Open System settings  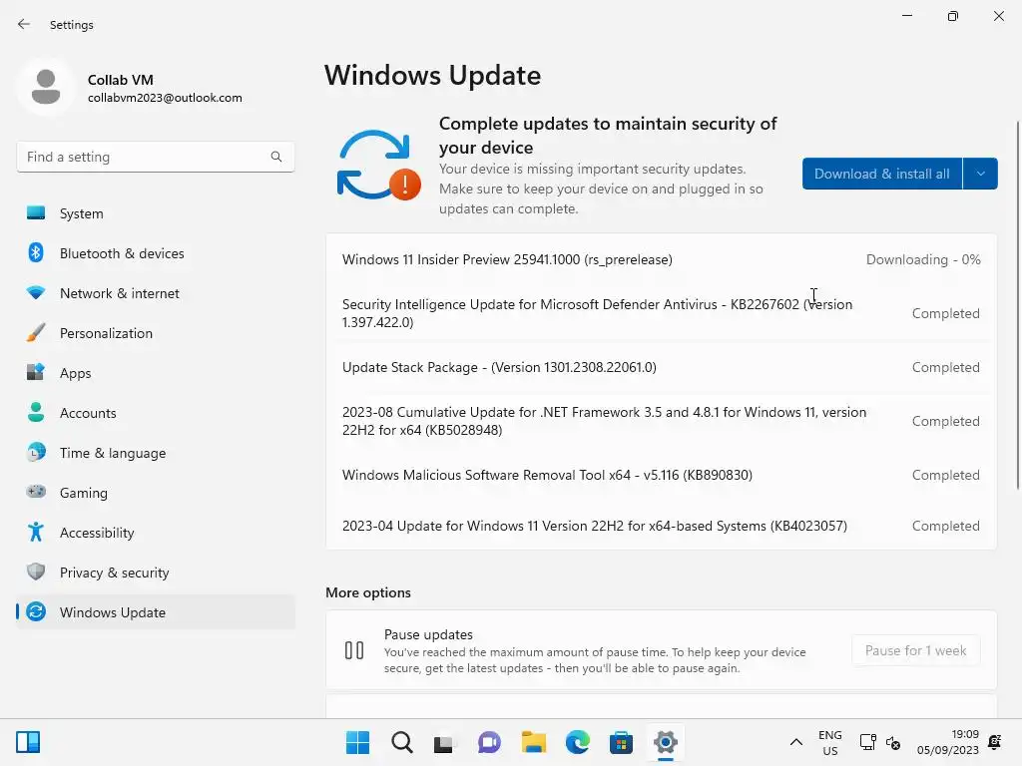tap(155, 213)
